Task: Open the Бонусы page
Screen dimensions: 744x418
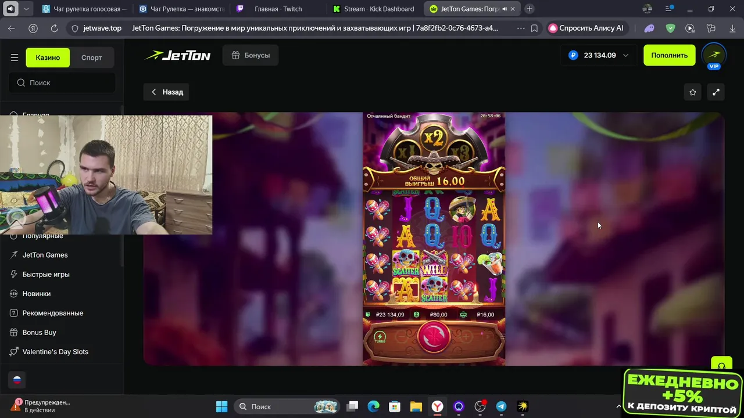Action: point(251,55)
